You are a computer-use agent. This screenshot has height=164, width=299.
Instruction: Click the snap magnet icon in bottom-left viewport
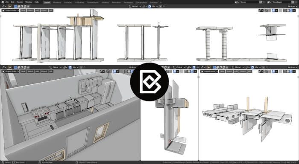[70, 67]
